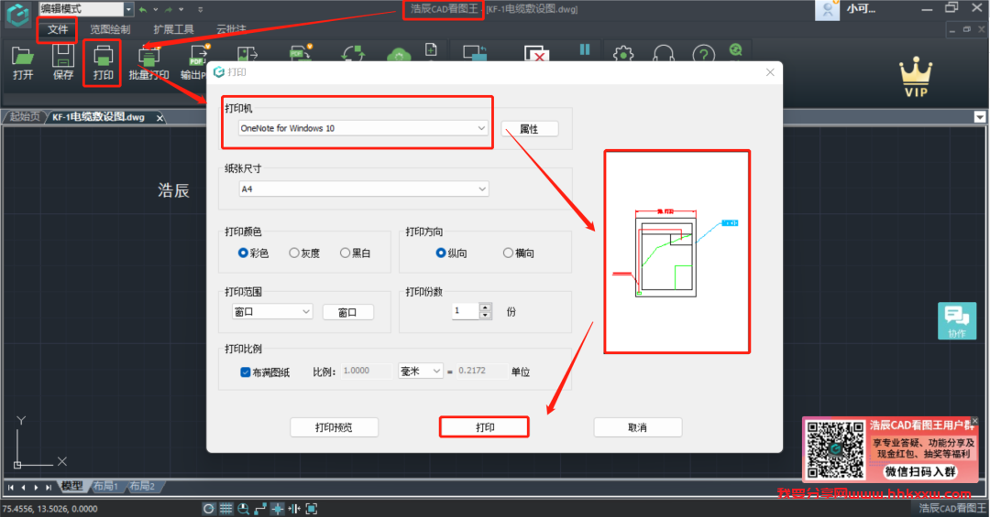Click the redo arrow in title bar

[x=169, y=9]
